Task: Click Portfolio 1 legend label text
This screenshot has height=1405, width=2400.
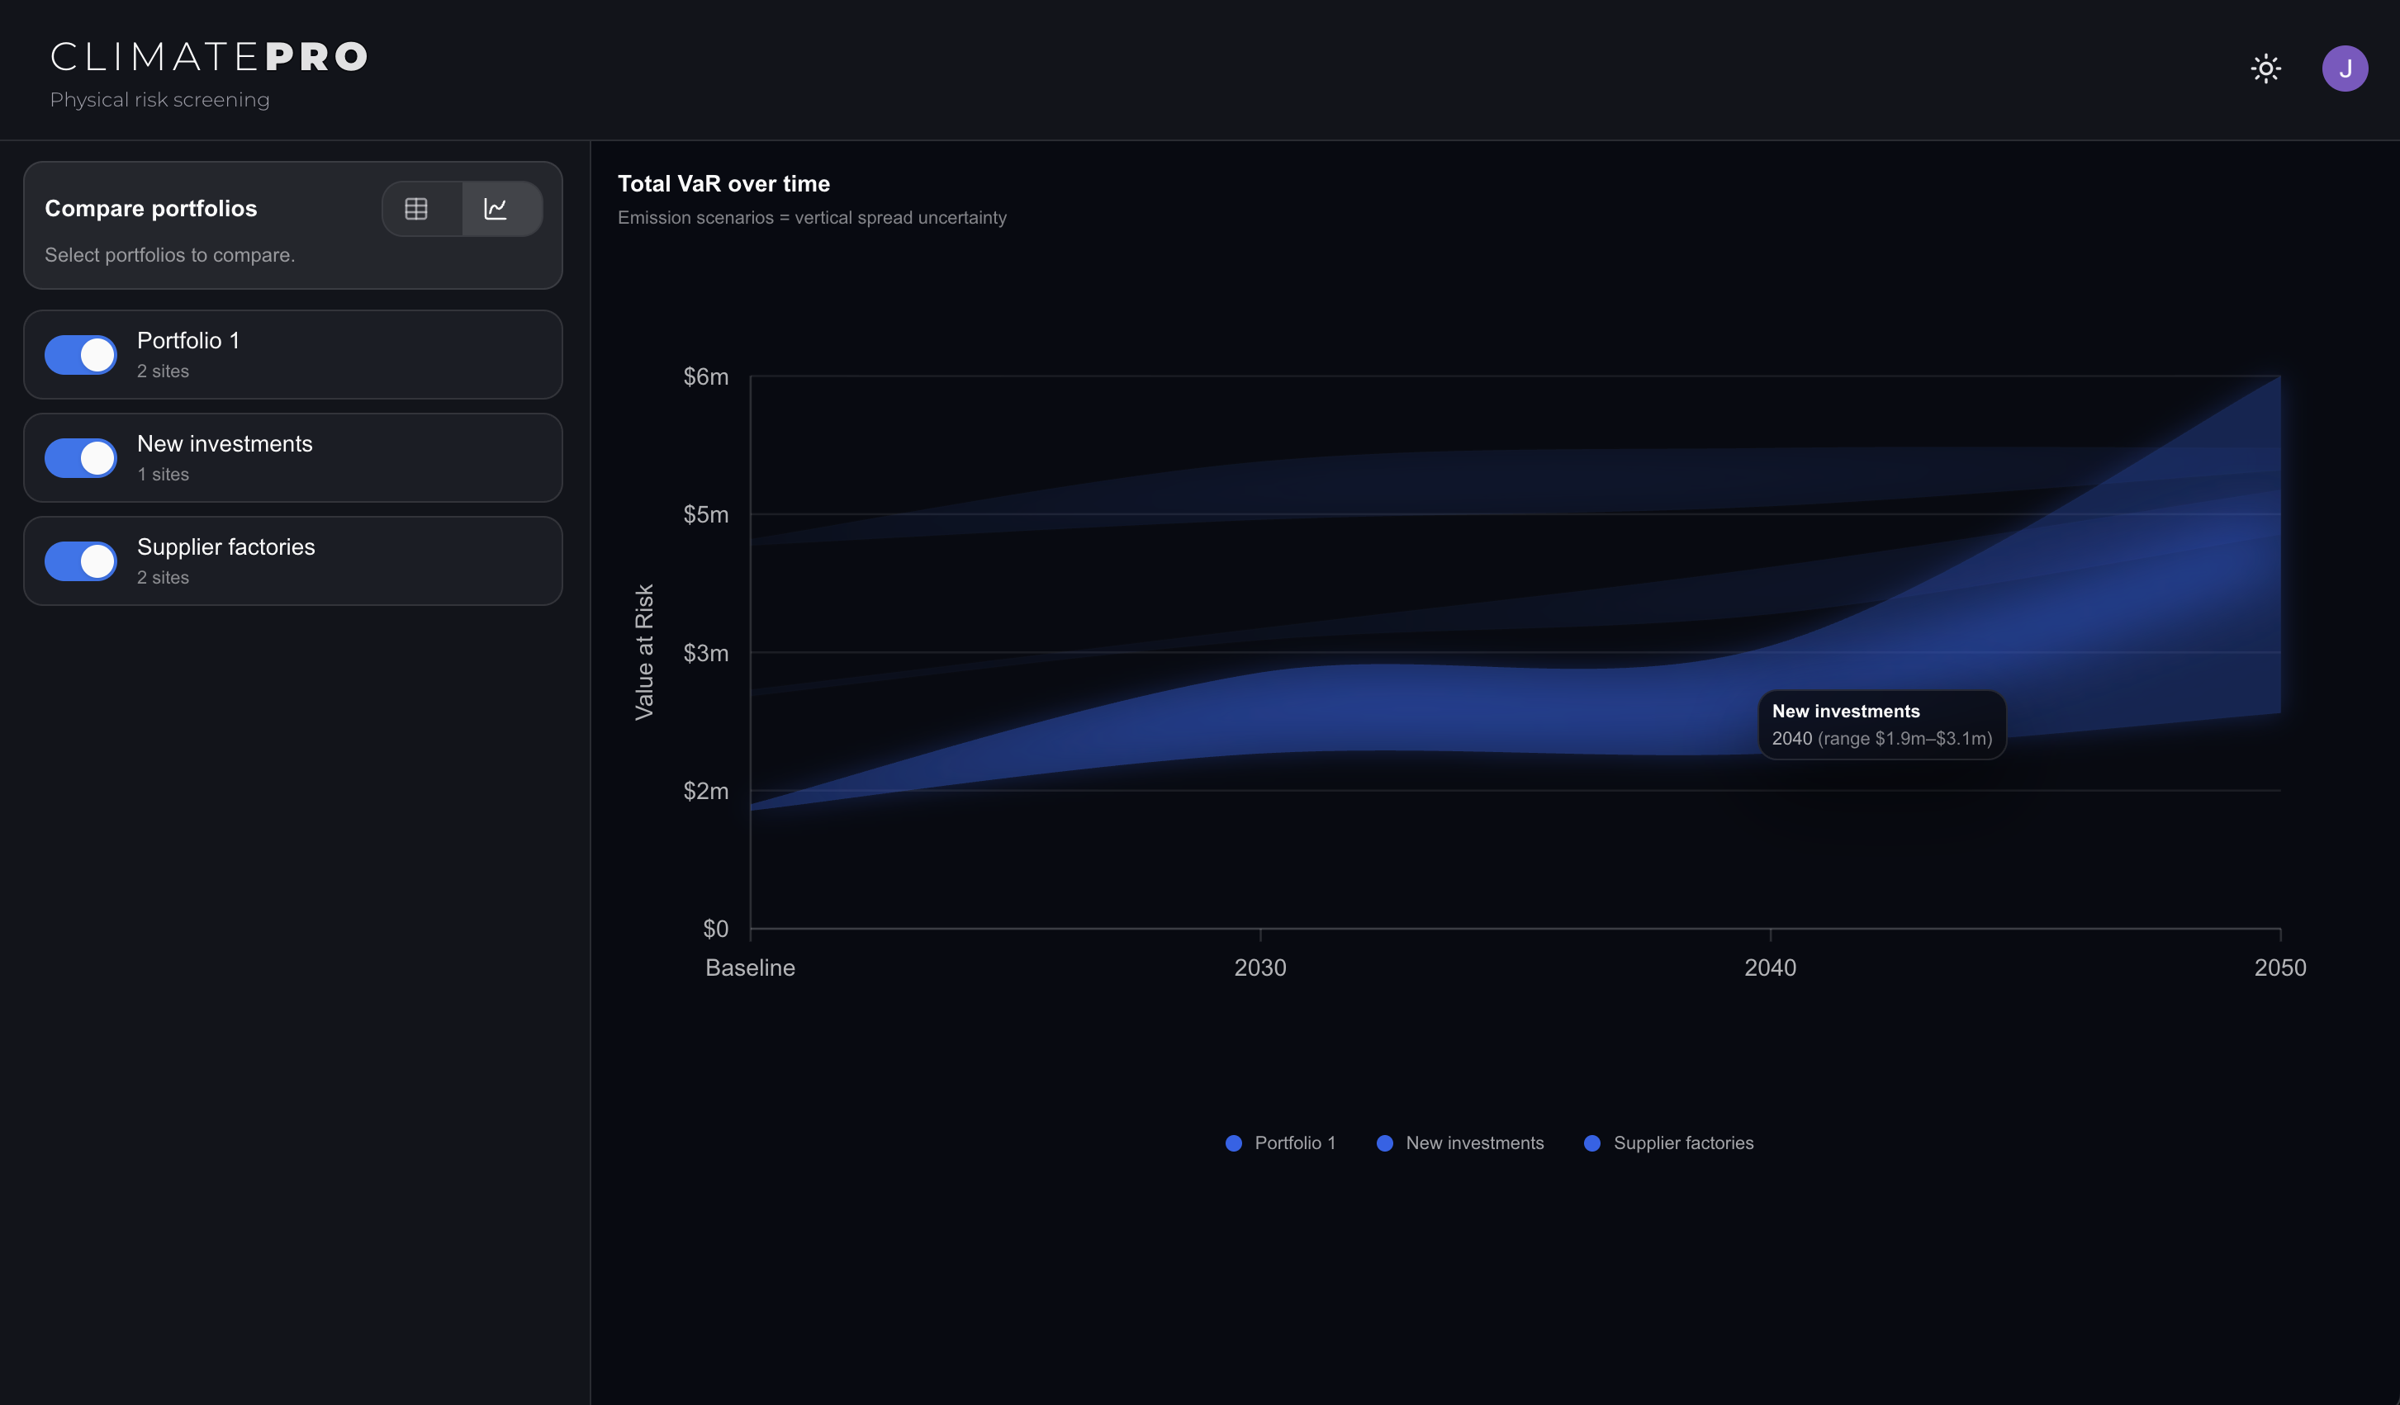Action: pyautogui.click(x=1294, y=1143)
